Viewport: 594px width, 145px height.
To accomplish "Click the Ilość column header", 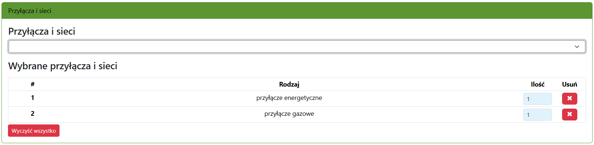I will (537, 84).
